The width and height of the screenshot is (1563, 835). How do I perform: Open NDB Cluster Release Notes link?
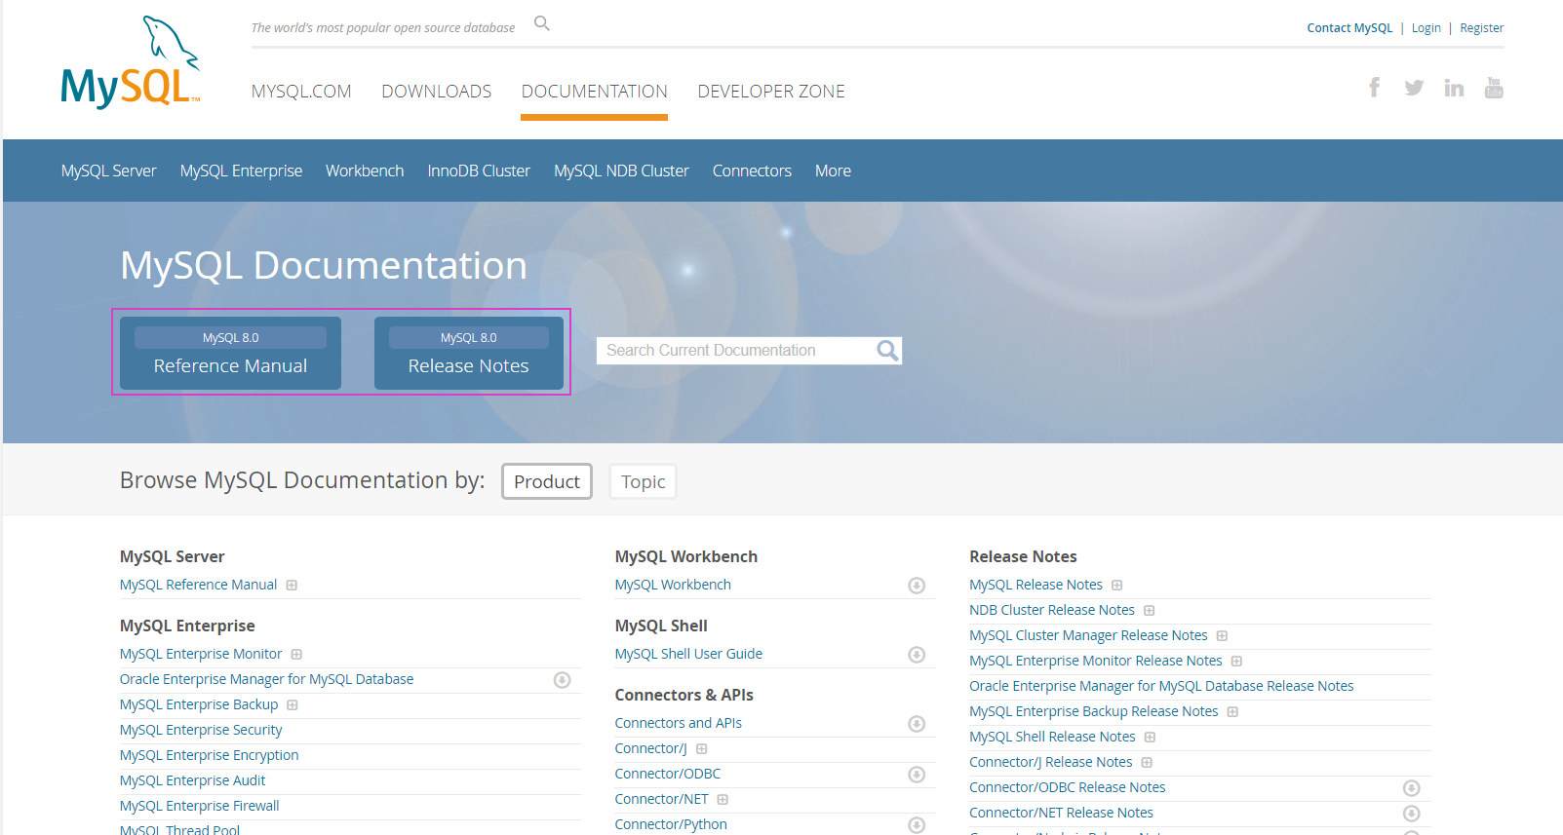click(1051, 610)
